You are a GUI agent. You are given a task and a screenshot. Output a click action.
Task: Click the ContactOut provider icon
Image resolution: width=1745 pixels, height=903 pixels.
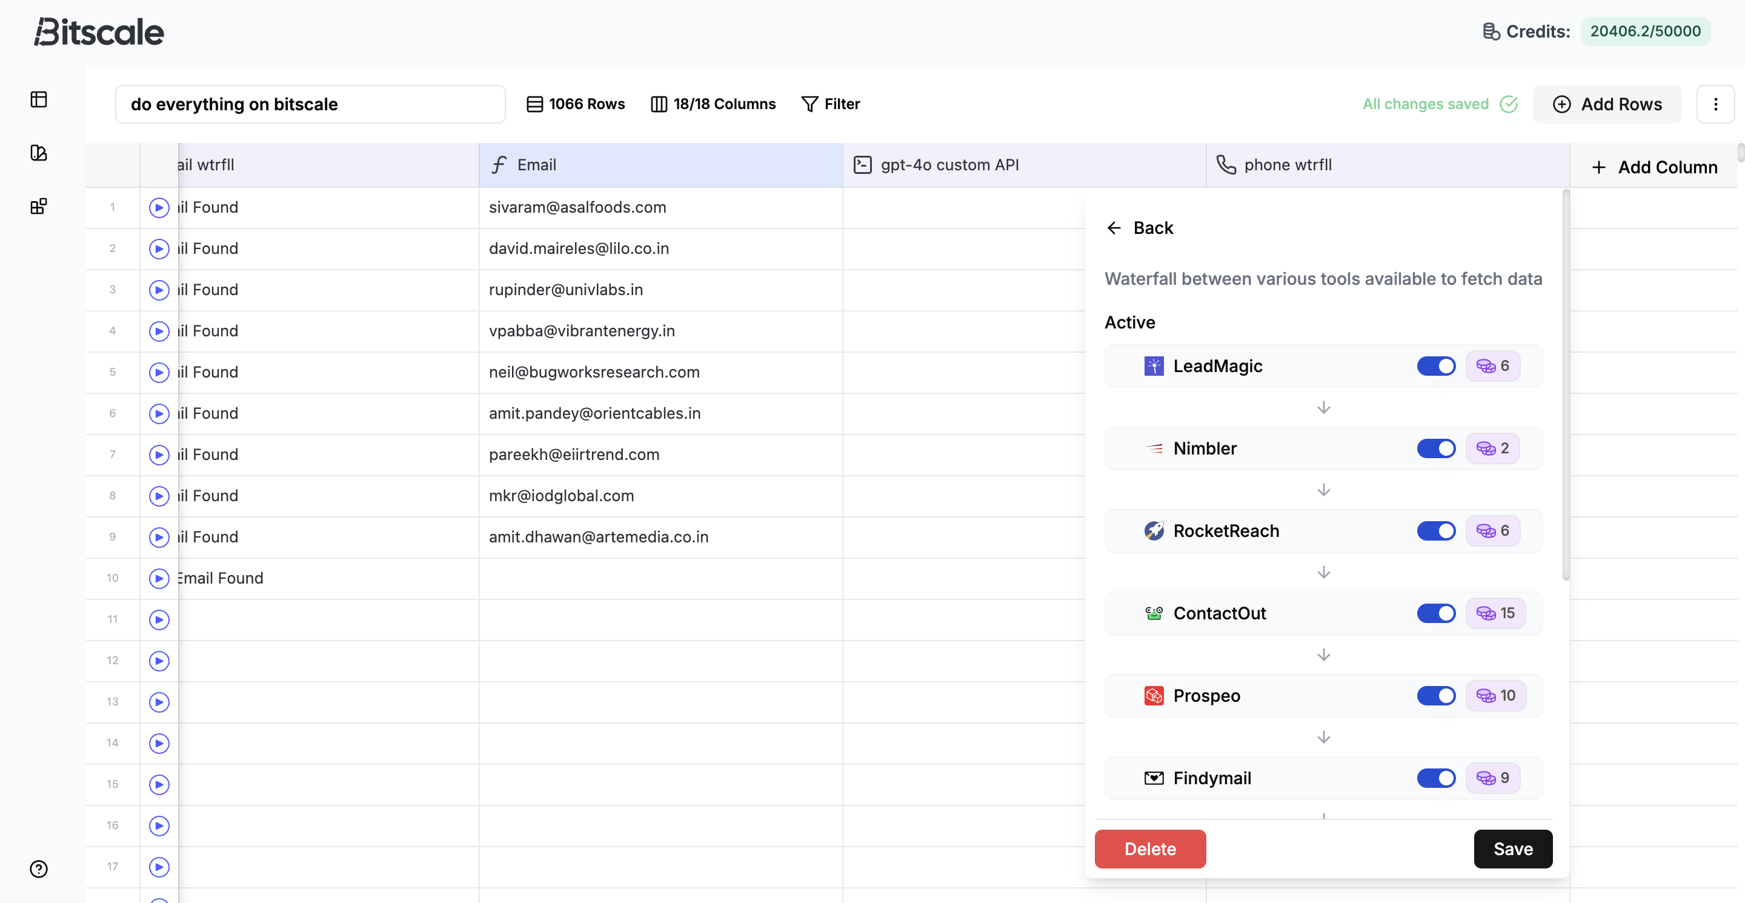click(1154, 614)
